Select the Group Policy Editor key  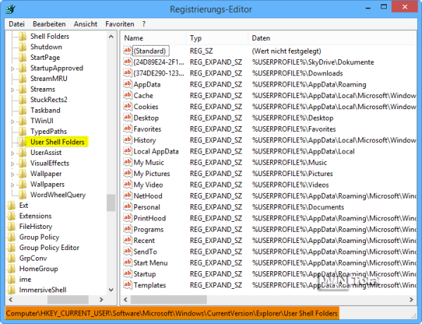[49, 248]
